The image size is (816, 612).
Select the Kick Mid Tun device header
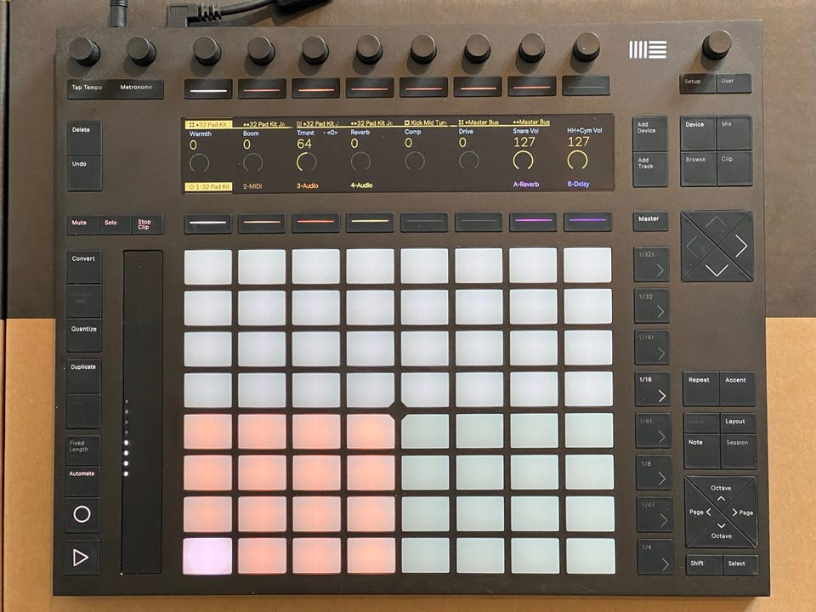(425, 122)
